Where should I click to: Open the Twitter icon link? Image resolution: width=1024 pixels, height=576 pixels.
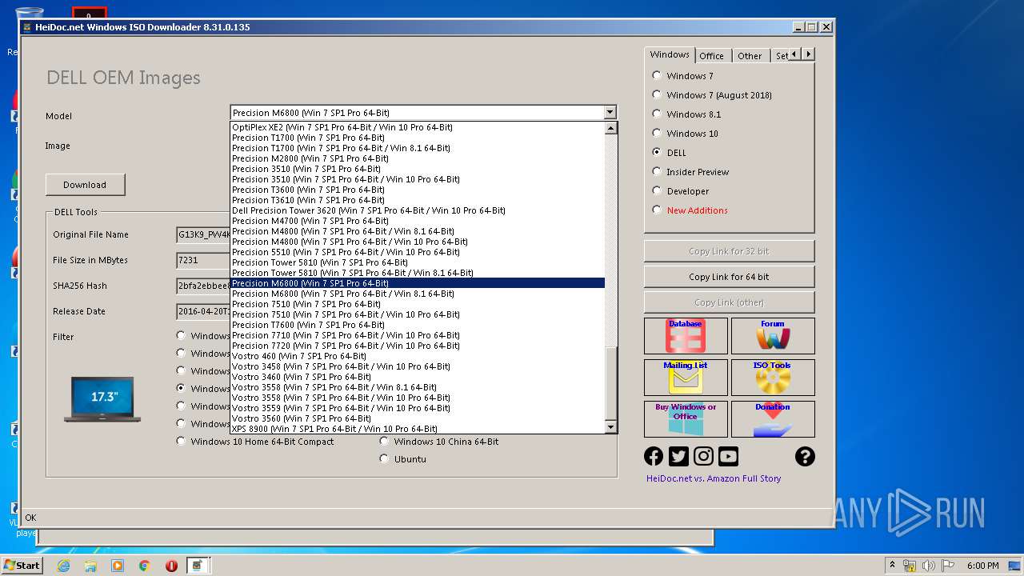click(x=678, y=456)
